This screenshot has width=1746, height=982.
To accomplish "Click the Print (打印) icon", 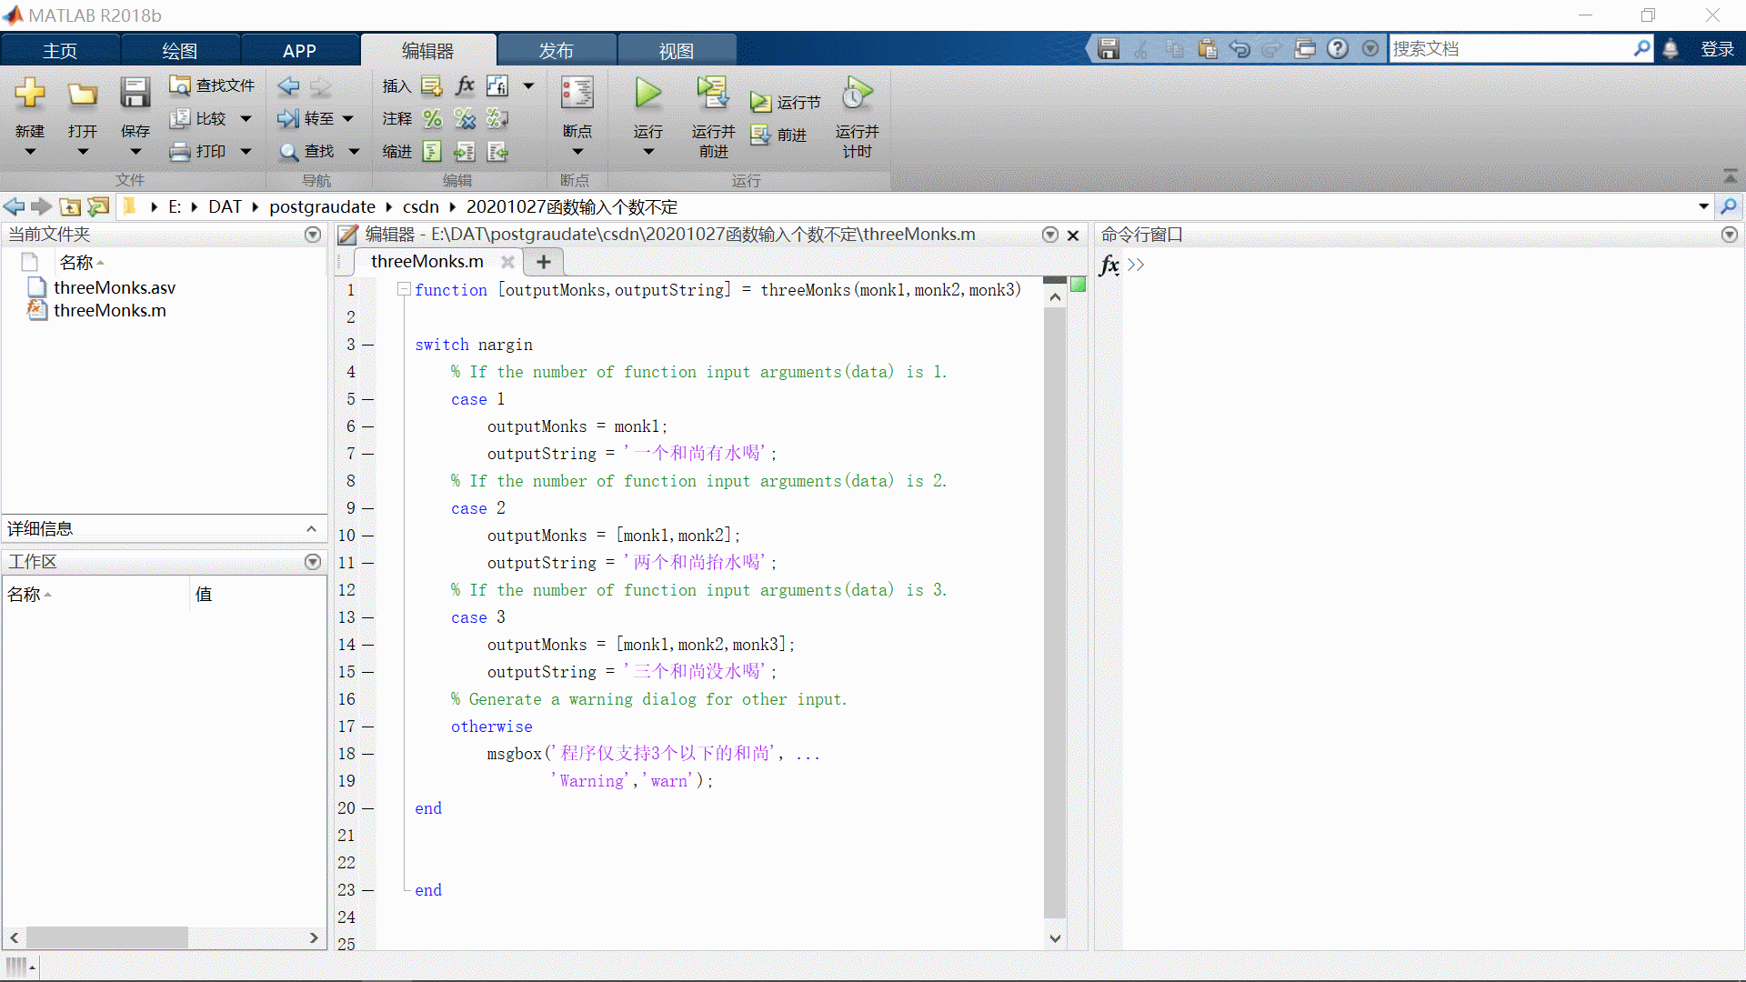I will [180, 151].
